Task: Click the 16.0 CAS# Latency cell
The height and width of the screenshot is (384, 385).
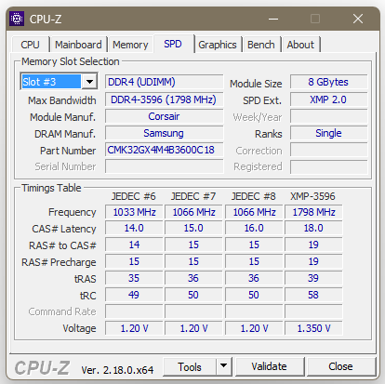Action: (254, 228)
